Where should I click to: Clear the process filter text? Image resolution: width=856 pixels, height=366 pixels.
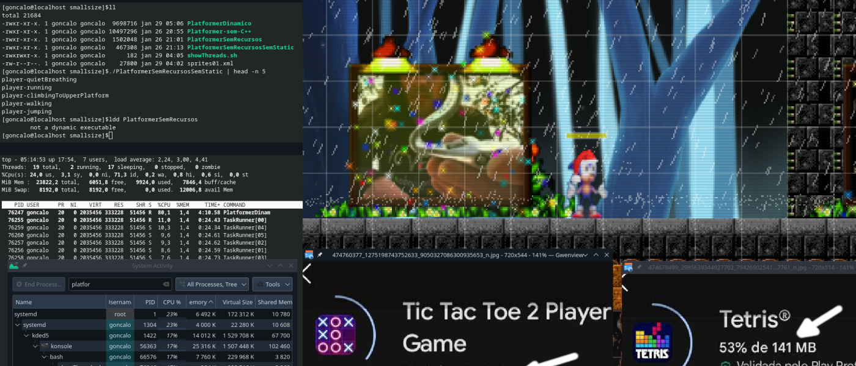point(166,284)
